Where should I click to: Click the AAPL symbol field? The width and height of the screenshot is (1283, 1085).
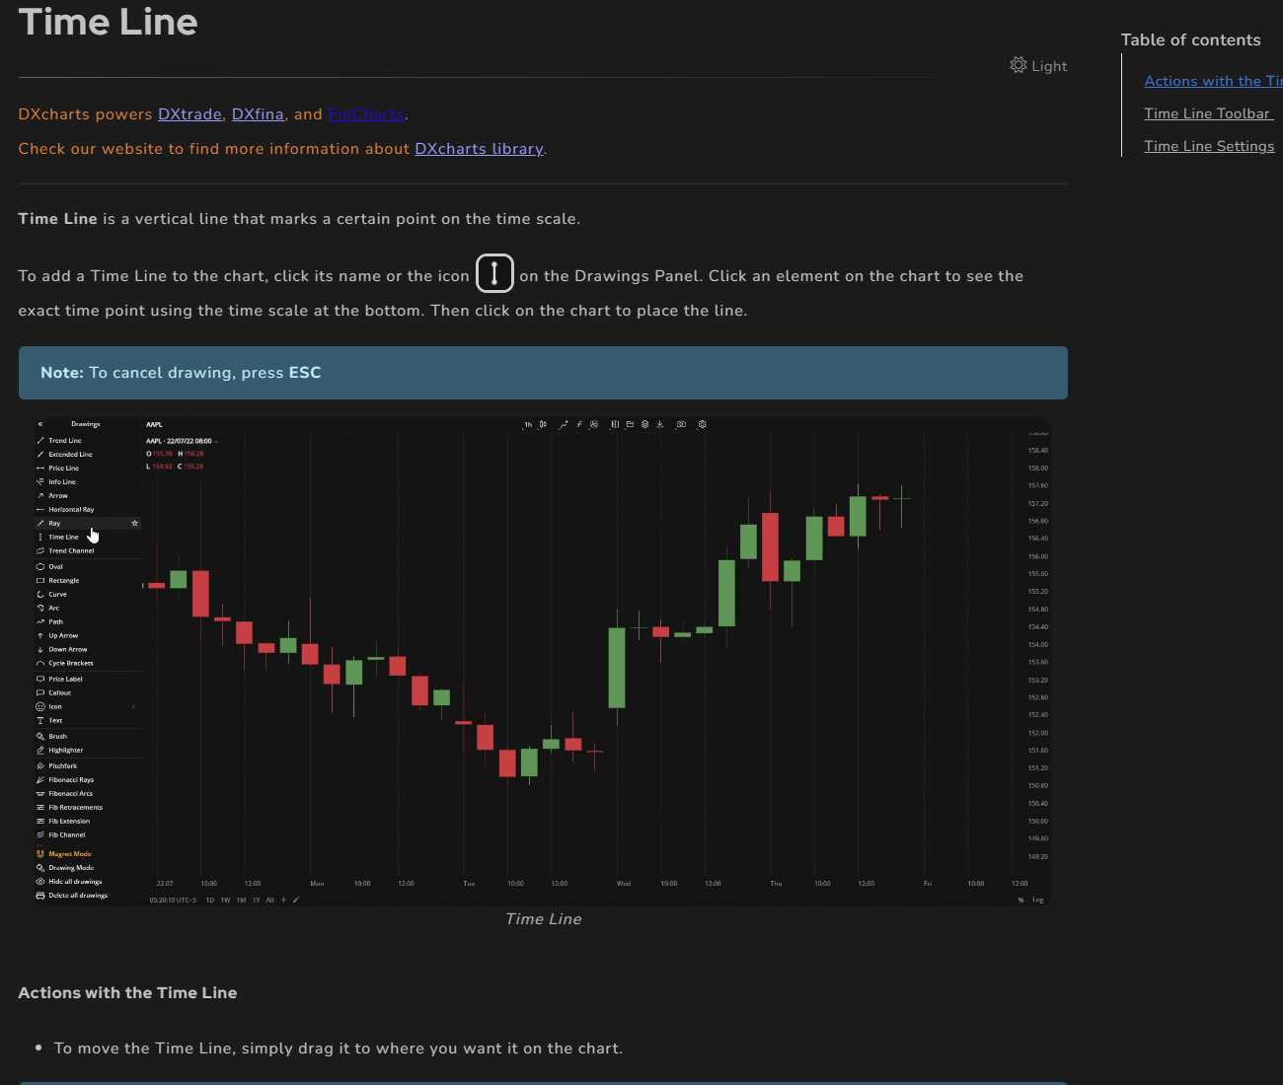tap(155, 425)
